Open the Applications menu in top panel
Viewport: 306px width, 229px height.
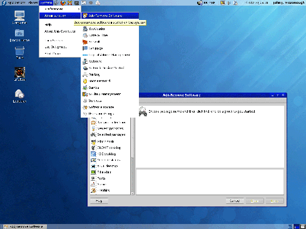click(14, 3)
